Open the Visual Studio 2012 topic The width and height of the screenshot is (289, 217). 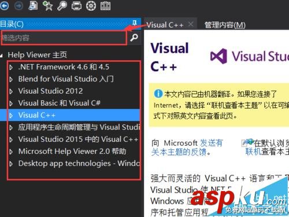[x=50, y=91]
